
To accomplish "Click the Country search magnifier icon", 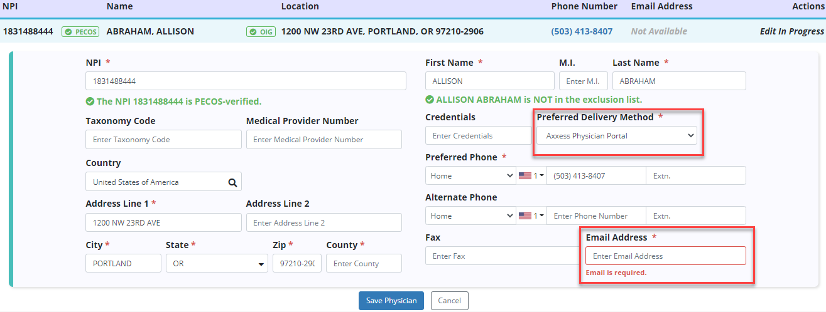I will click(232, 183).
